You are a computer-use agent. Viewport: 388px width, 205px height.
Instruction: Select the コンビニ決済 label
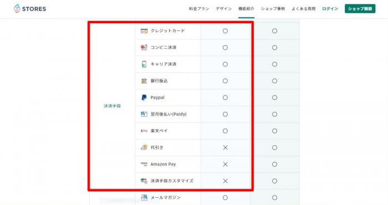click(164, 48)
